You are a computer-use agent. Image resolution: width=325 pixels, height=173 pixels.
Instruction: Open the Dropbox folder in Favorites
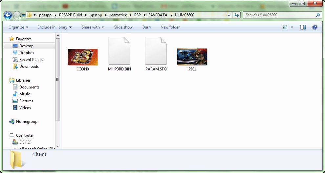coord(27,53)
